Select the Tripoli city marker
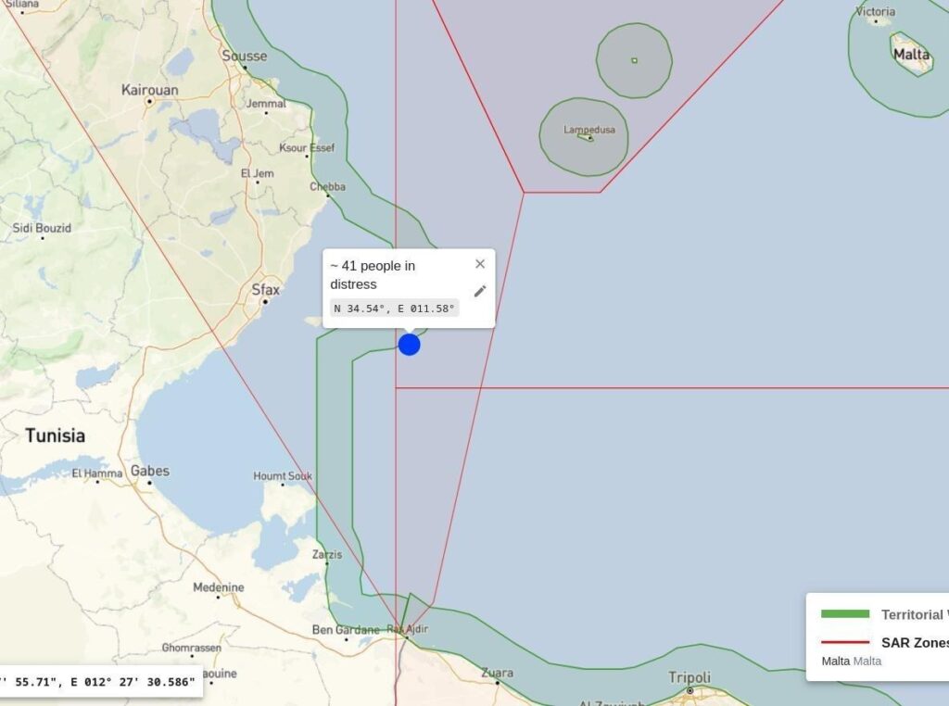The image size is (949, 706). click(690, 690)
